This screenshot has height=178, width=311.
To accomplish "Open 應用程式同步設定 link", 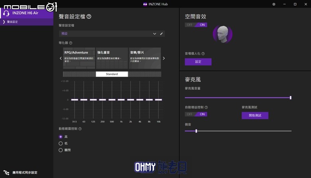I will 25,173.
